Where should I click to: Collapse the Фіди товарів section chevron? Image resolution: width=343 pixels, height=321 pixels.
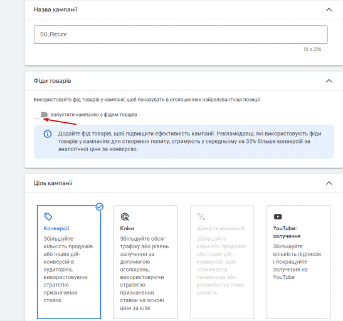click(x=329, y=81)
